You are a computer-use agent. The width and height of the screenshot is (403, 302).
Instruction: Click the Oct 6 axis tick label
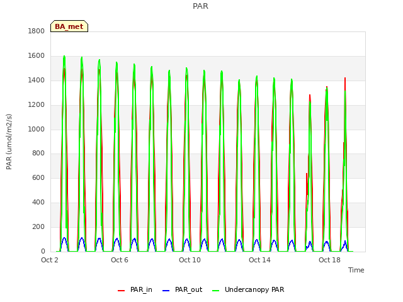click(x=120, y=260)
